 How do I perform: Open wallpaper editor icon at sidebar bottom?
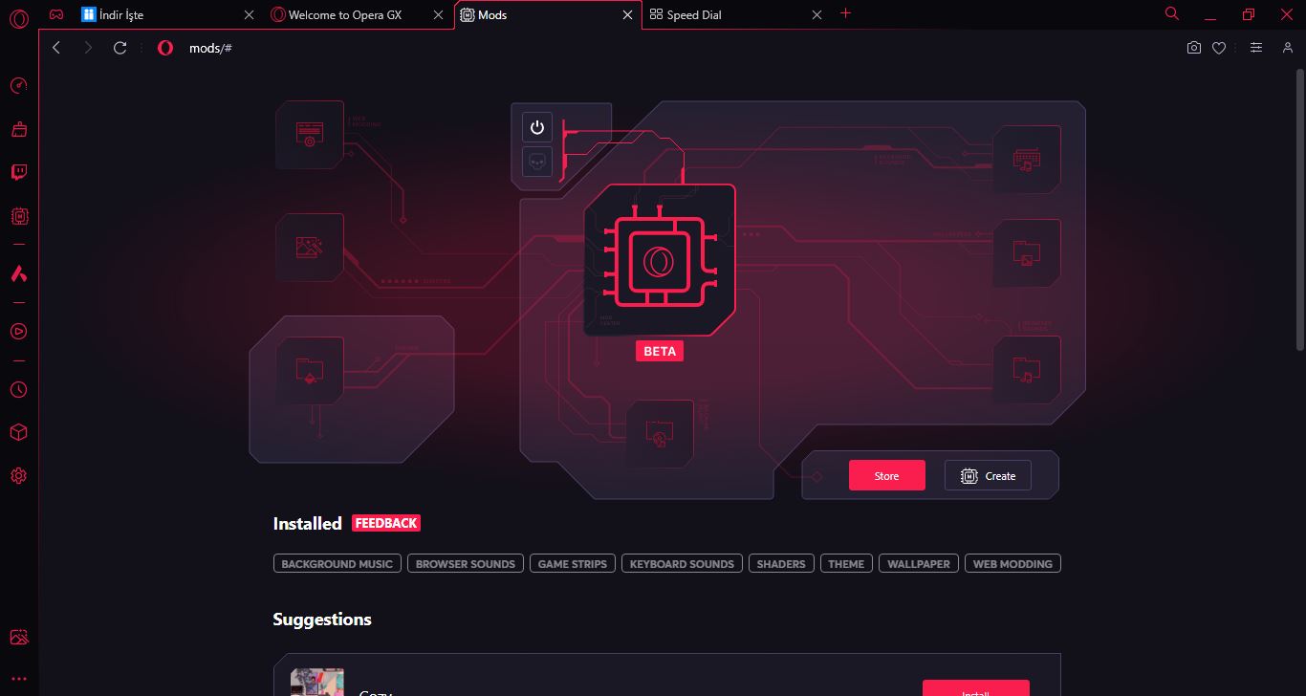(18, 637)
